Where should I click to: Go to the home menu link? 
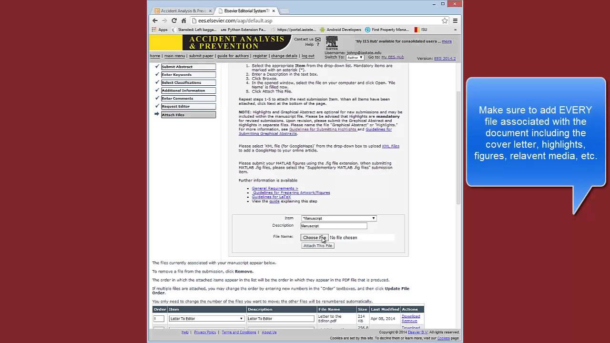(155, 56)
